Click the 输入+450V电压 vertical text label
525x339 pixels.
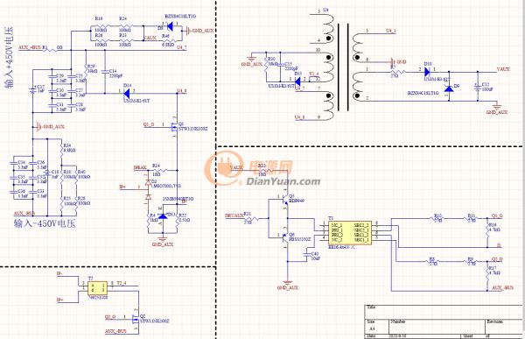click(9, 58)
